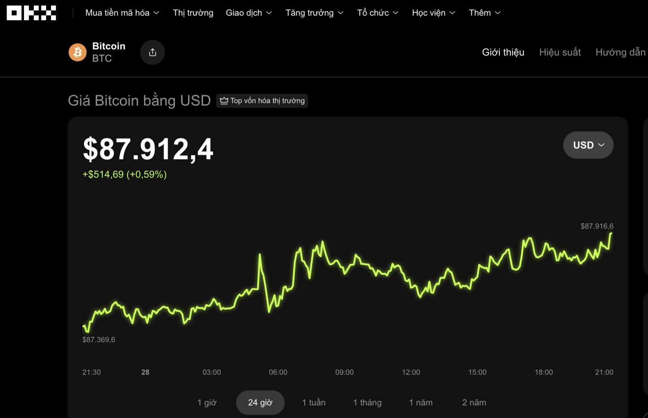648x418 pixels.
Task: Select the 24 giờ time range
Action: pos(260,403)
